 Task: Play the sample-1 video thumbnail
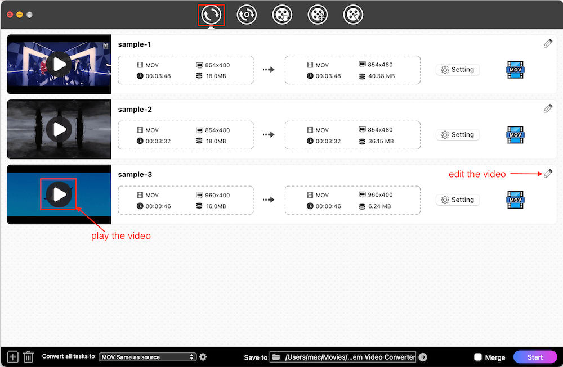pyautogui.click(x=59, y=65)
